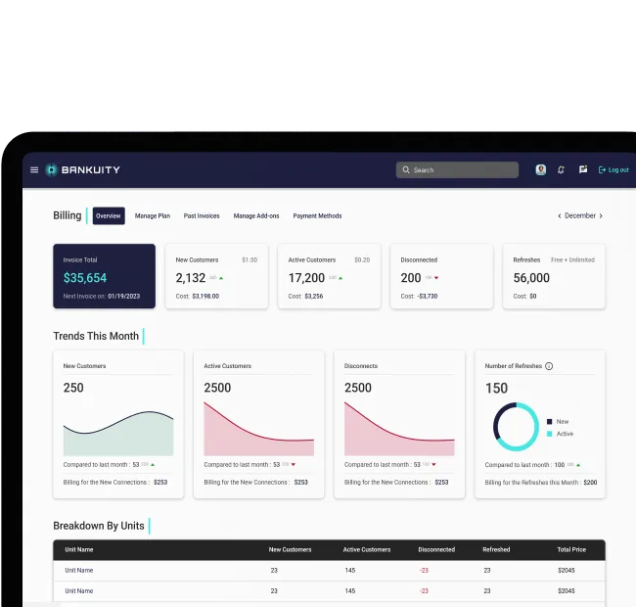Open the Manage Plan tab
The image size is (636, 607).
pos(153,216)
